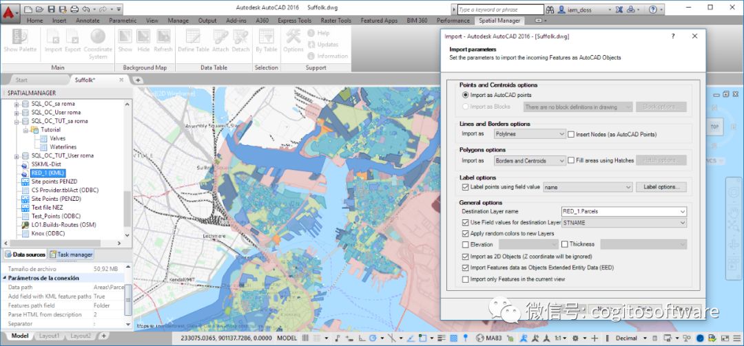Click the Coordinate System globe icon
Screen dimensions: 744x346
point(98,36)
